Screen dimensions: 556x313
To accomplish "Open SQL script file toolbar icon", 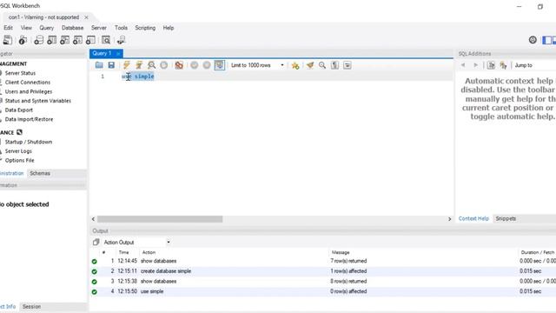I will [x=8, y=40].
